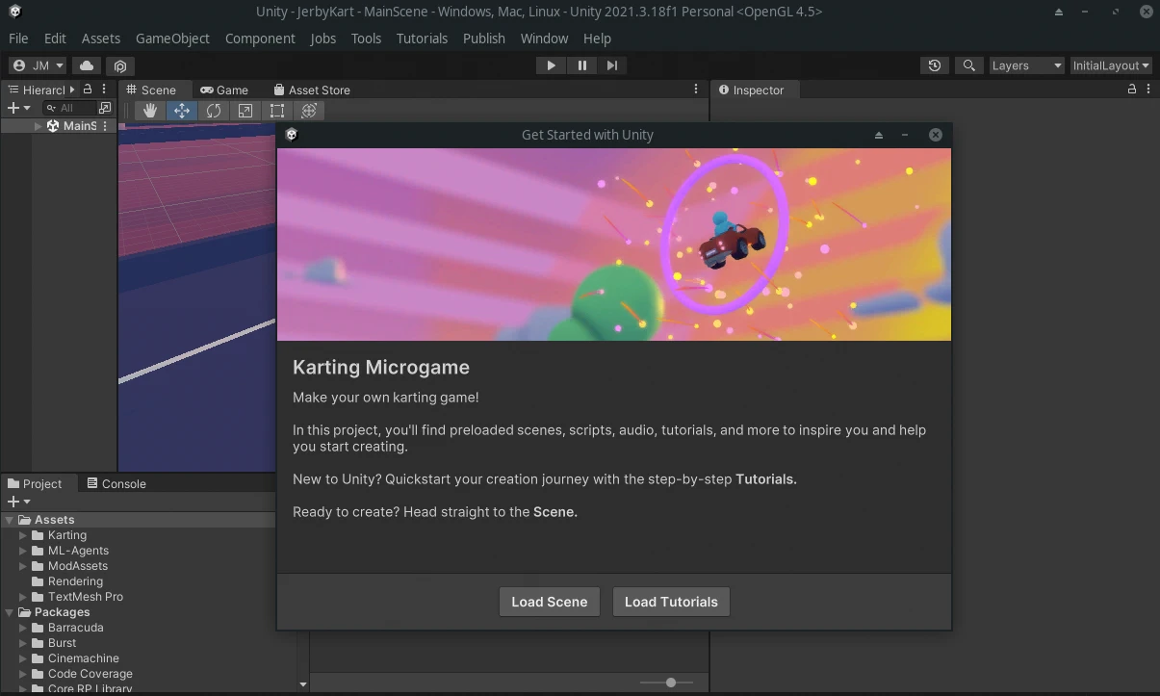Open Scene view panel options menu

click(696, 89)
